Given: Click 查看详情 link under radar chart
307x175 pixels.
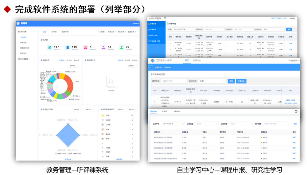Looking at the screenshot, I should (68, 159).
